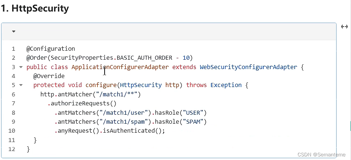Screen dimensions: 351x160
Task: Click line number 1 in gutter
Action: [14, 49]
